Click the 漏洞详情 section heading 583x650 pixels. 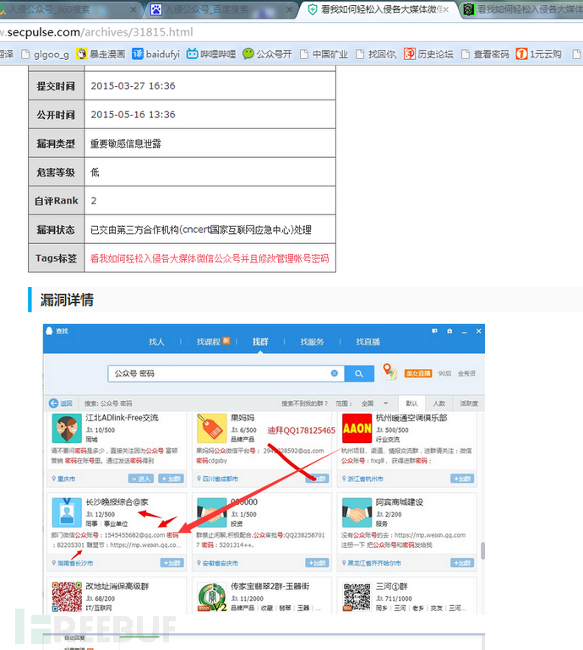pyautogui.click(x=67, y=300)
